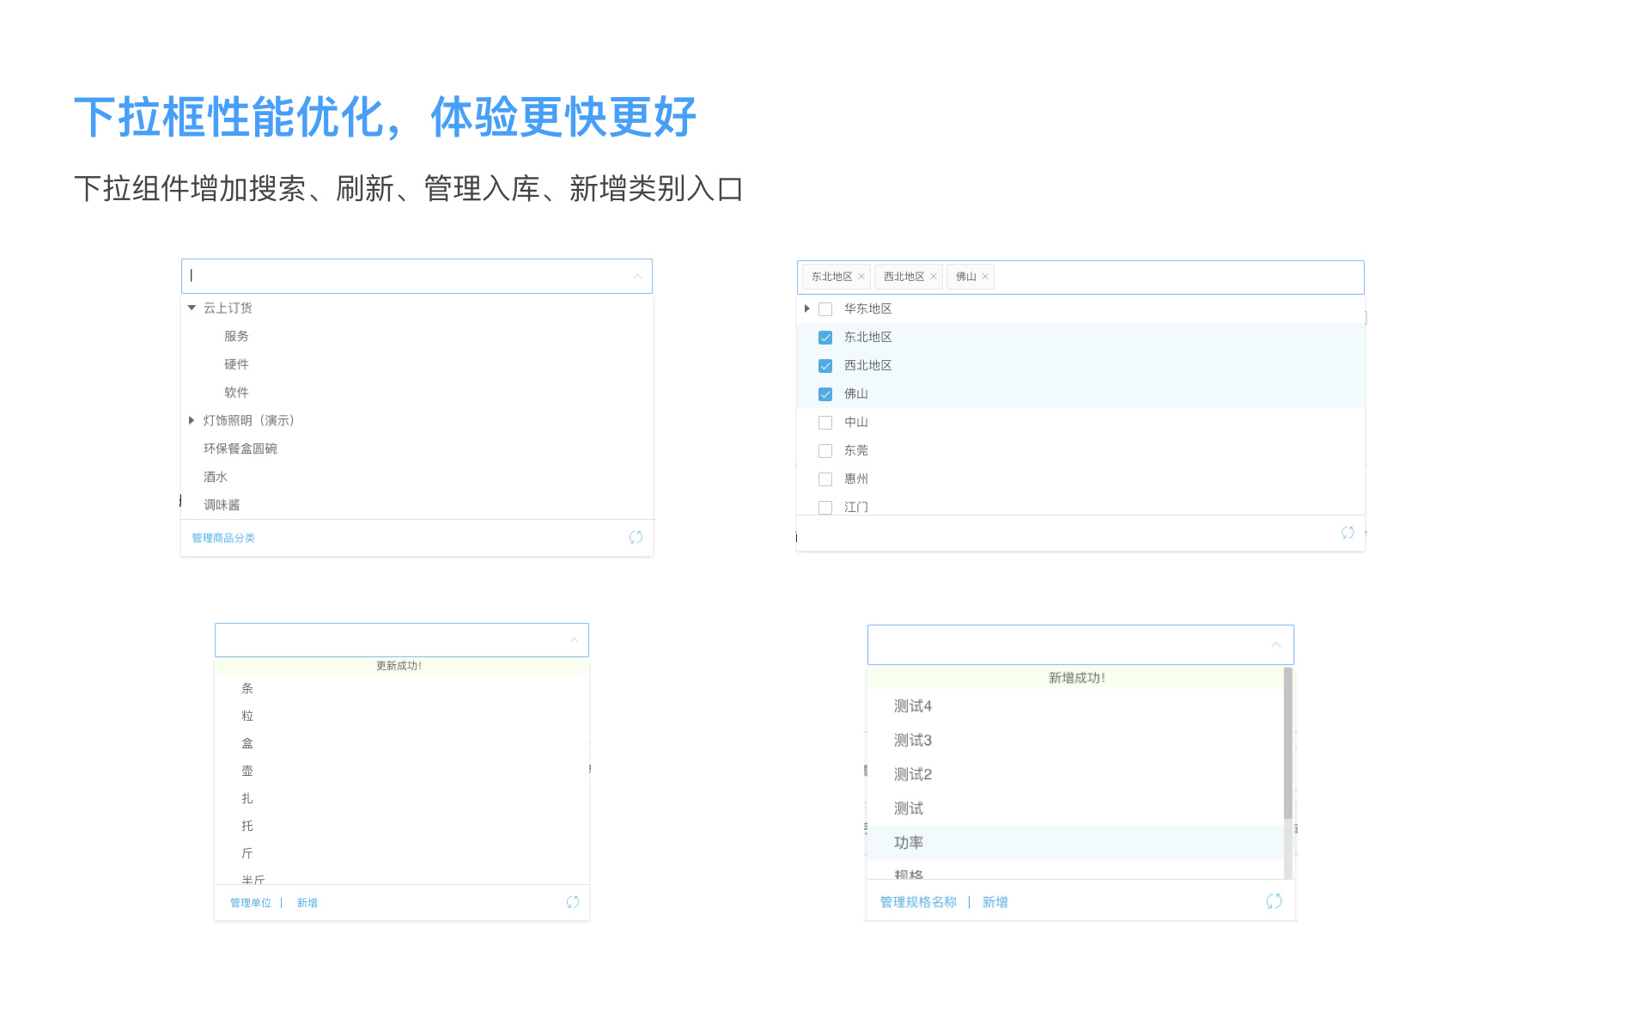Expand the 灯饰照明（演示） tree node
The width and height of the screenshot is (1649, 1031).
tap(192, 420)
